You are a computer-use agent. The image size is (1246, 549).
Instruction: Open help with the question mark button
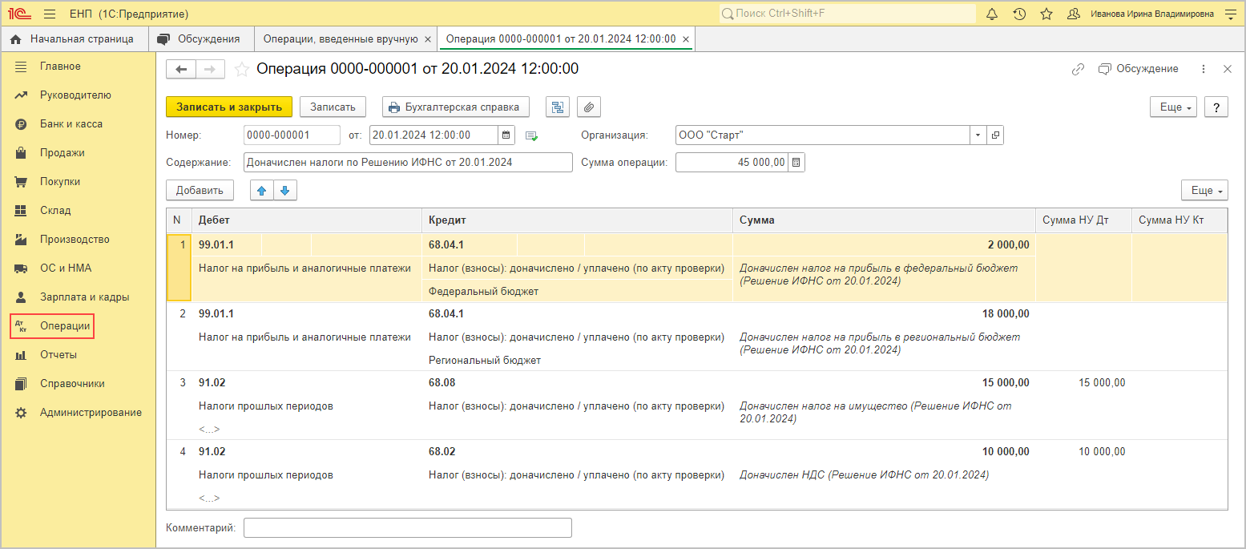[1216, 107]
